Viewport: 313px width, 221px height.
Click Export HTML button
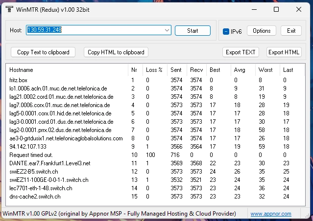pos(284,52)
